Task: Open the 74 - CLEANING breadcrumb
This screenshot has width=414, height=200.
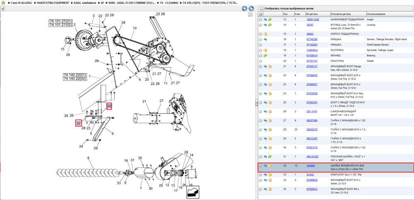Action: pos(169,2)
